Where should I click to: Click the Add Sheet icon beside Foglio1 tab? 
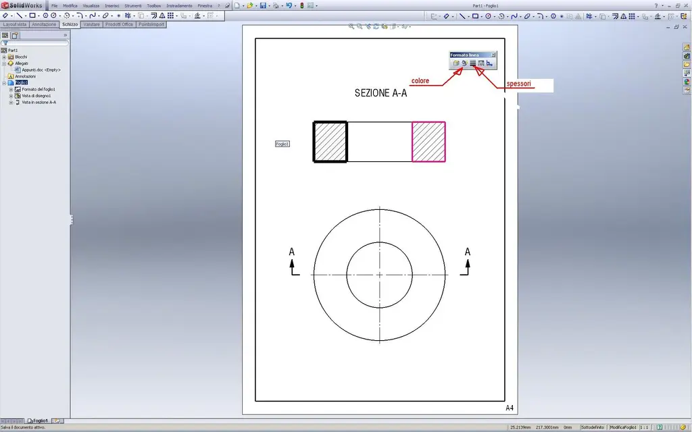pyautogui.click(x=57, y=421)
